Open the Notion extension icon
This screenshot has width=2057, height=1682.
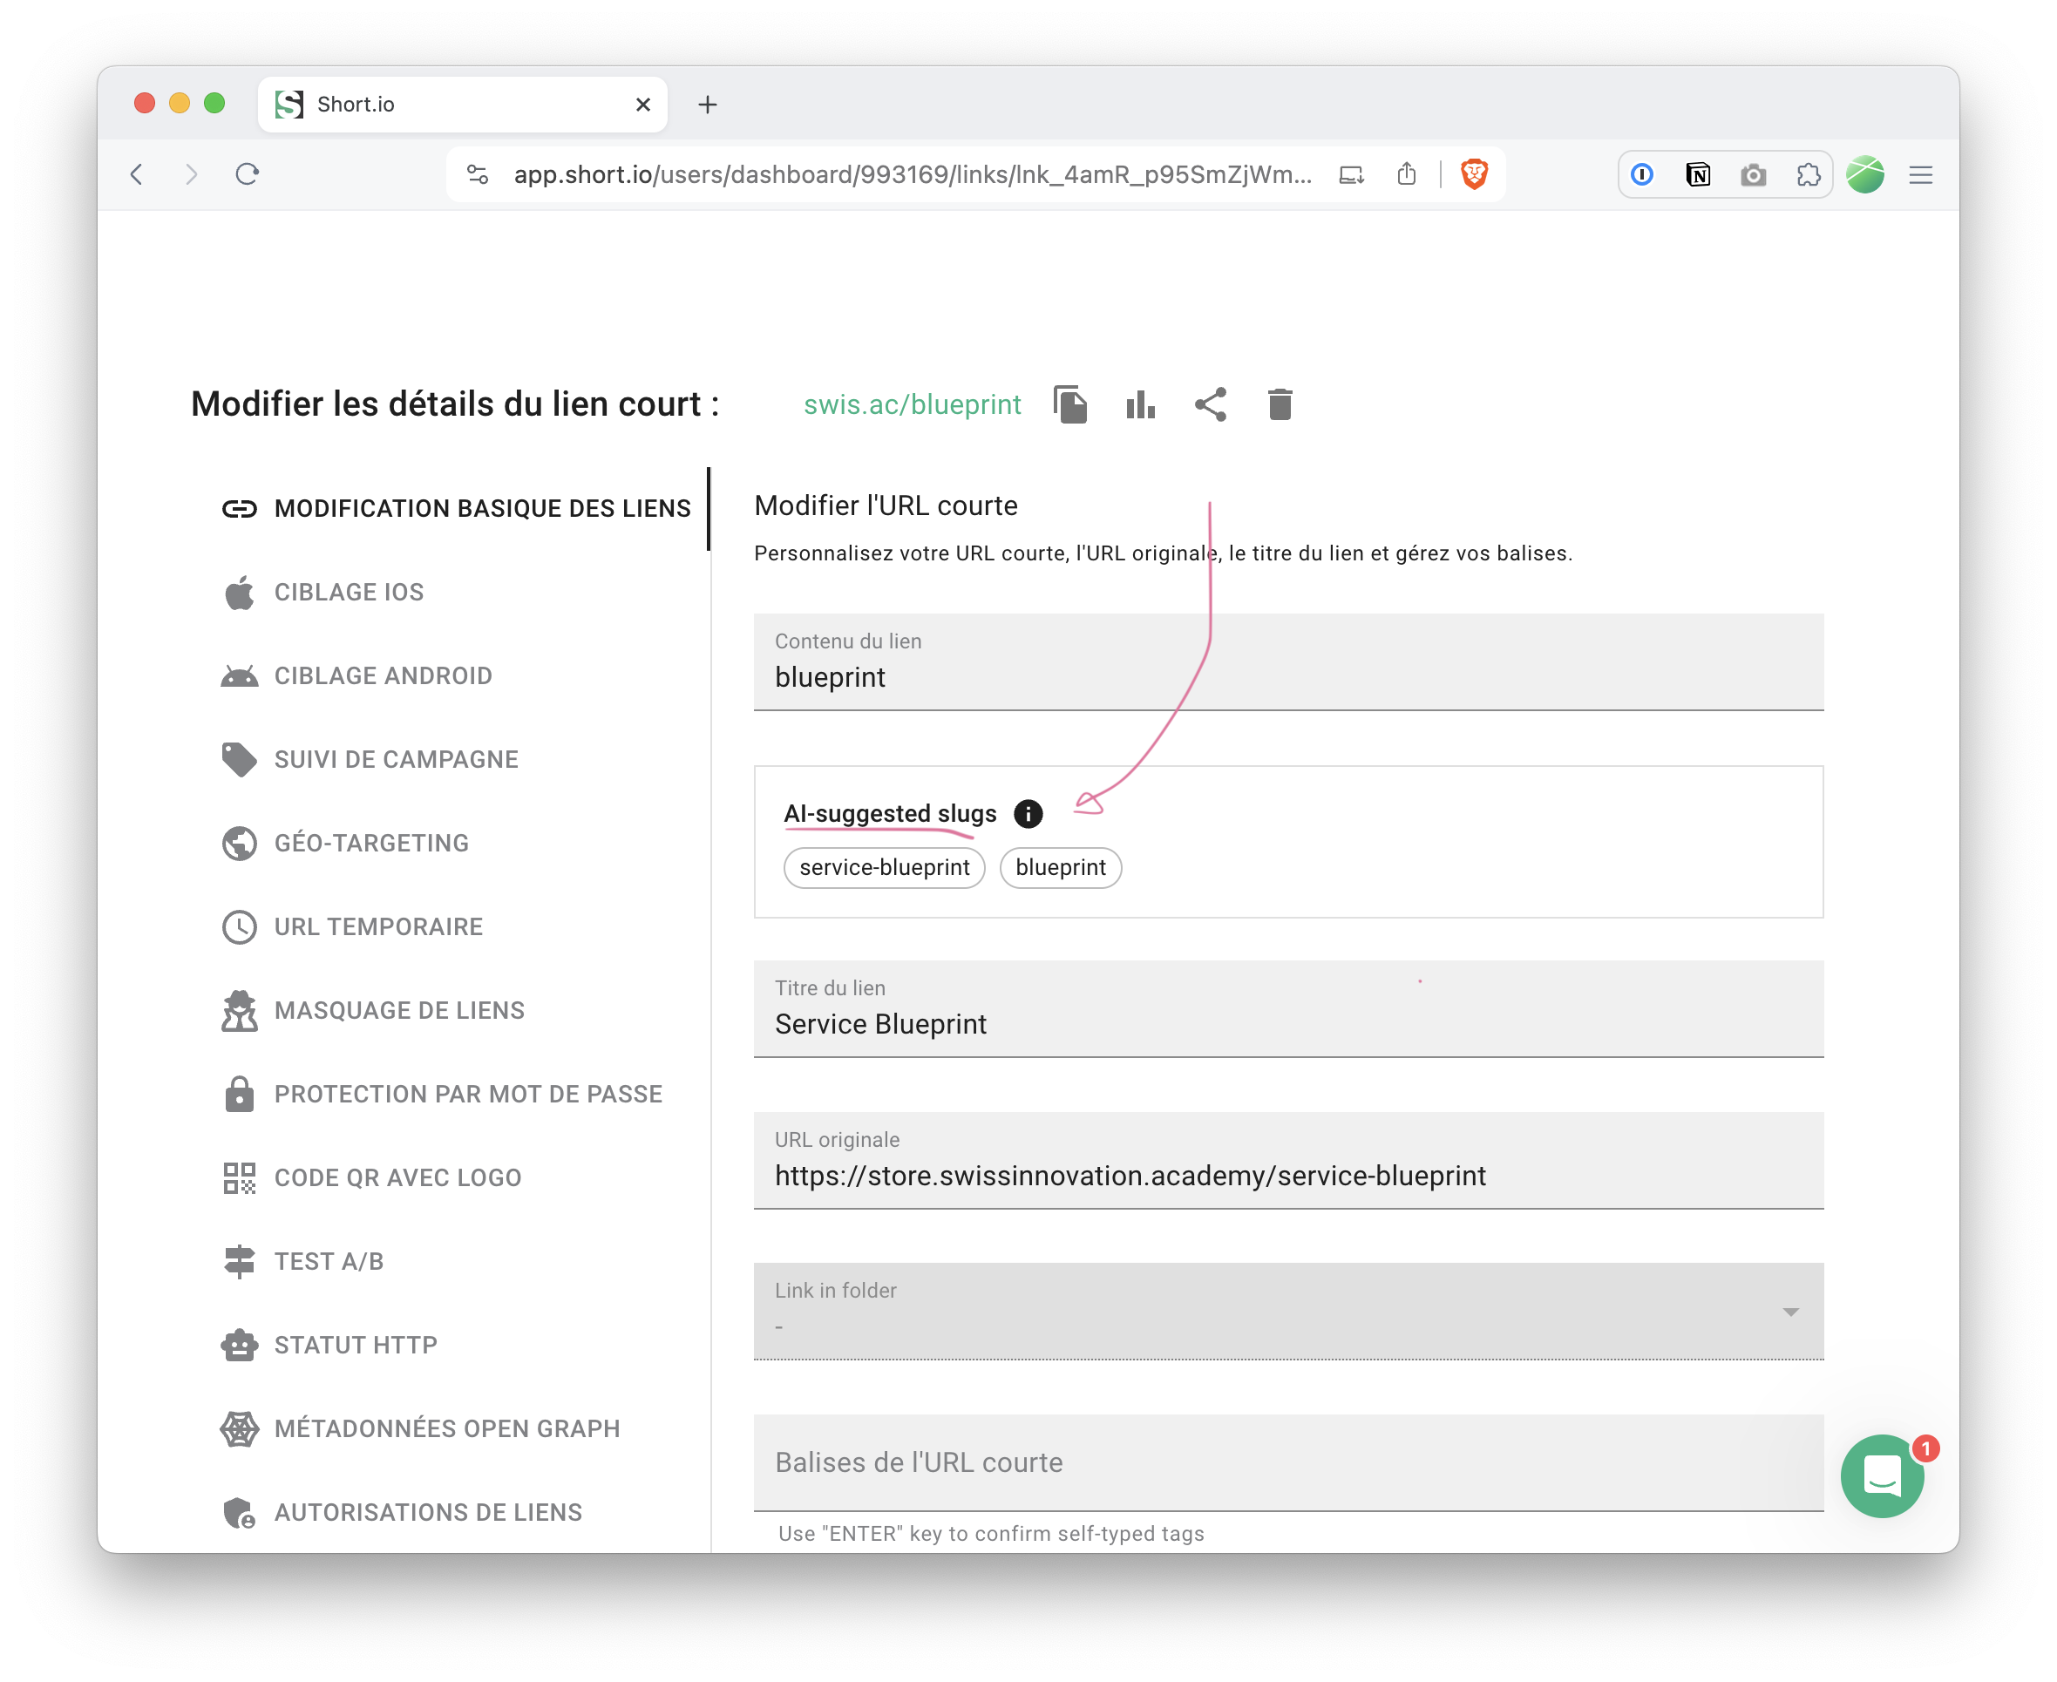coord(1698,174)
